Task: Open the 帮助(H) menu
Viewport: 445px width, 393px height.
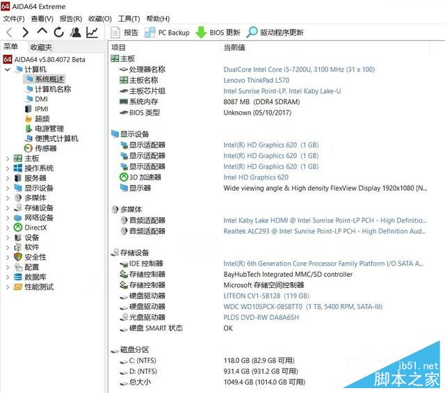Action: pos(158,19)
